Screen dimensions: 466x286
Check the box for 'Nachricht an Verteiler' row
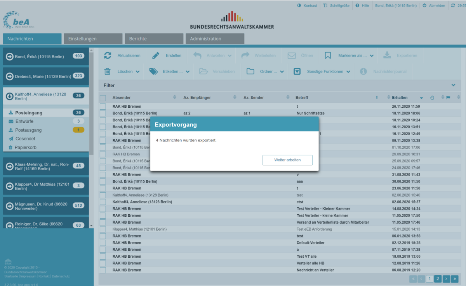(x=103, y=270)
